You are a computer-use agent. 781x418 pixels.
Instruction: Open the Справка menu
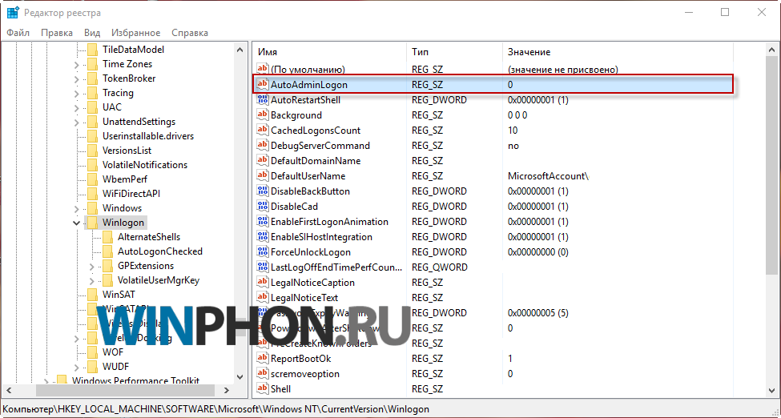[x=189, y=33]
